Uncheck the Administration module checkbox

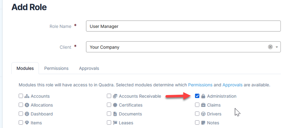[197, 96]
